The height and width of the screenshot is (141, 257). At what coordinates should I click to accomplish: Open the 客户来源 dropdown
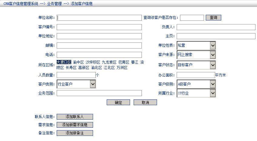(213, 55)
